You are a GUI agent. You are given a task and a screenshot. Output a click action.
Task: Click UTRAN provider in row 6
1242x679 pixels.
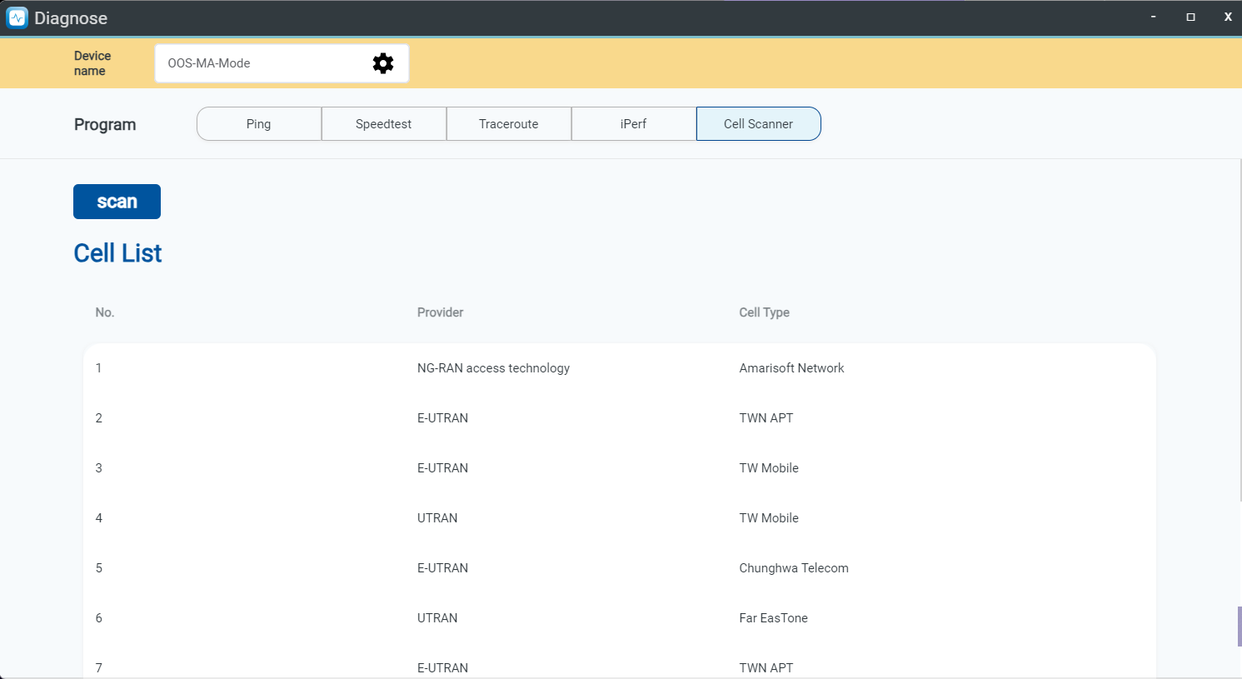pos(437,618)
